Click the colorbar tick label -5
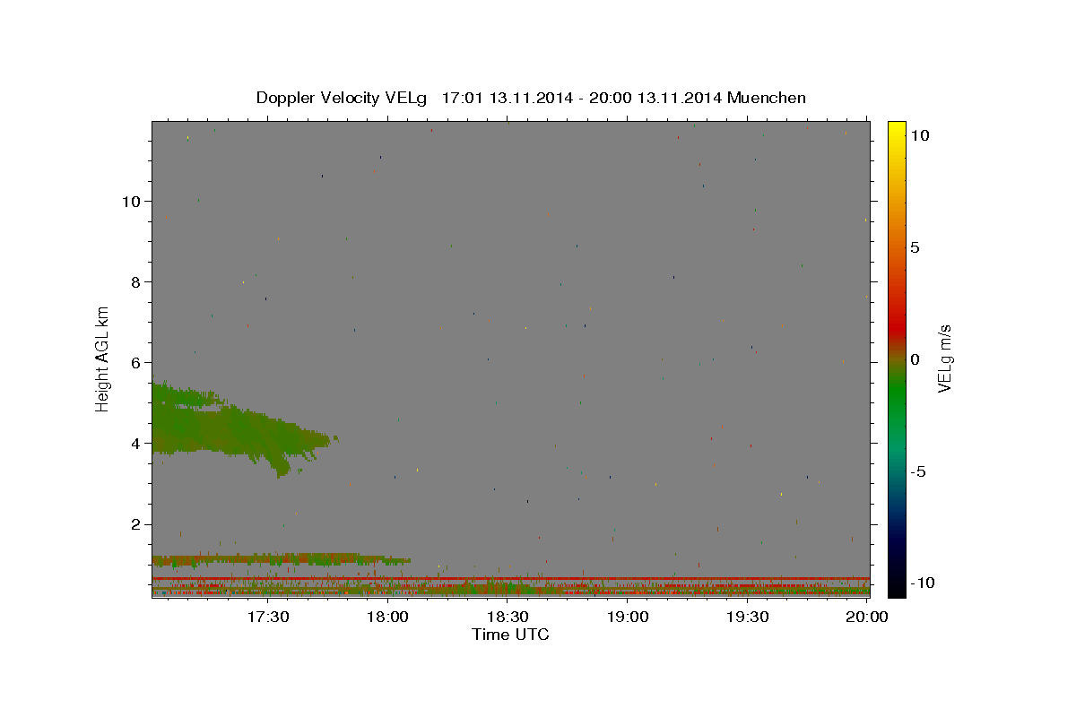 click(x=918, y=471)
